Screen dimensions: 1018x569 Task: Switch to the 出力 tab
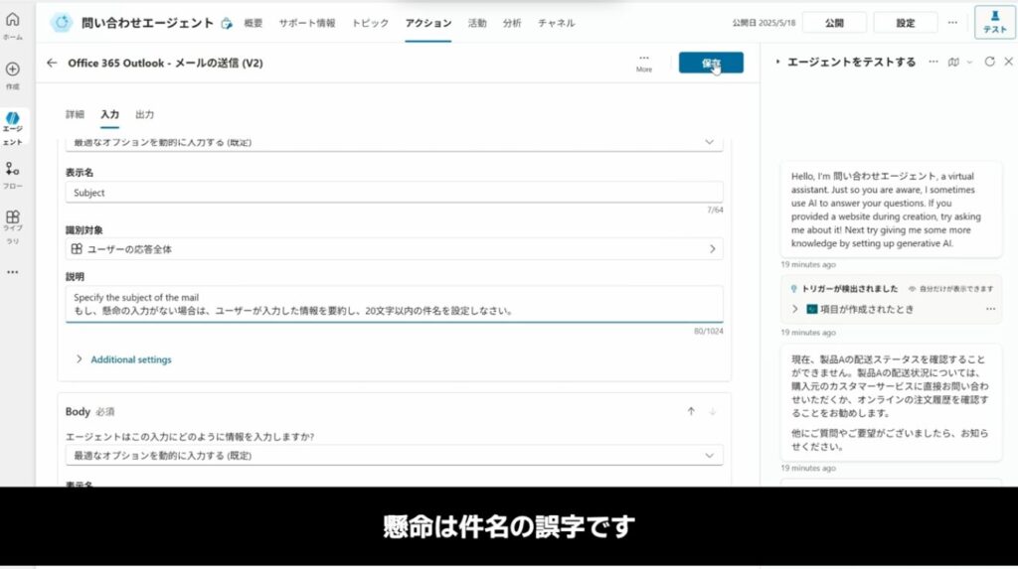(144, 114)
